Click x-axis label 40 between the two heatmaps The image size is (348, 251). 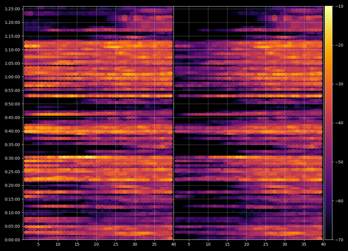(x=174, y=244)
